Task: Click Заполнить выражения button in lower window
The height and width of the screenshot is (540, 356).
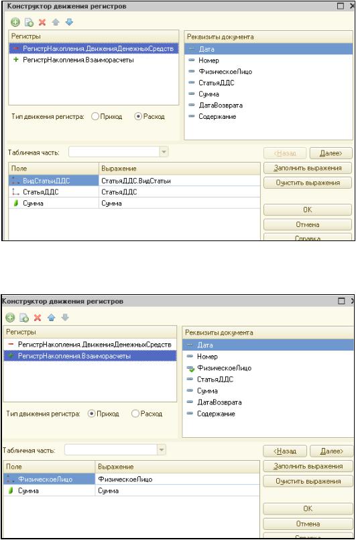Action: pos(308,466)
